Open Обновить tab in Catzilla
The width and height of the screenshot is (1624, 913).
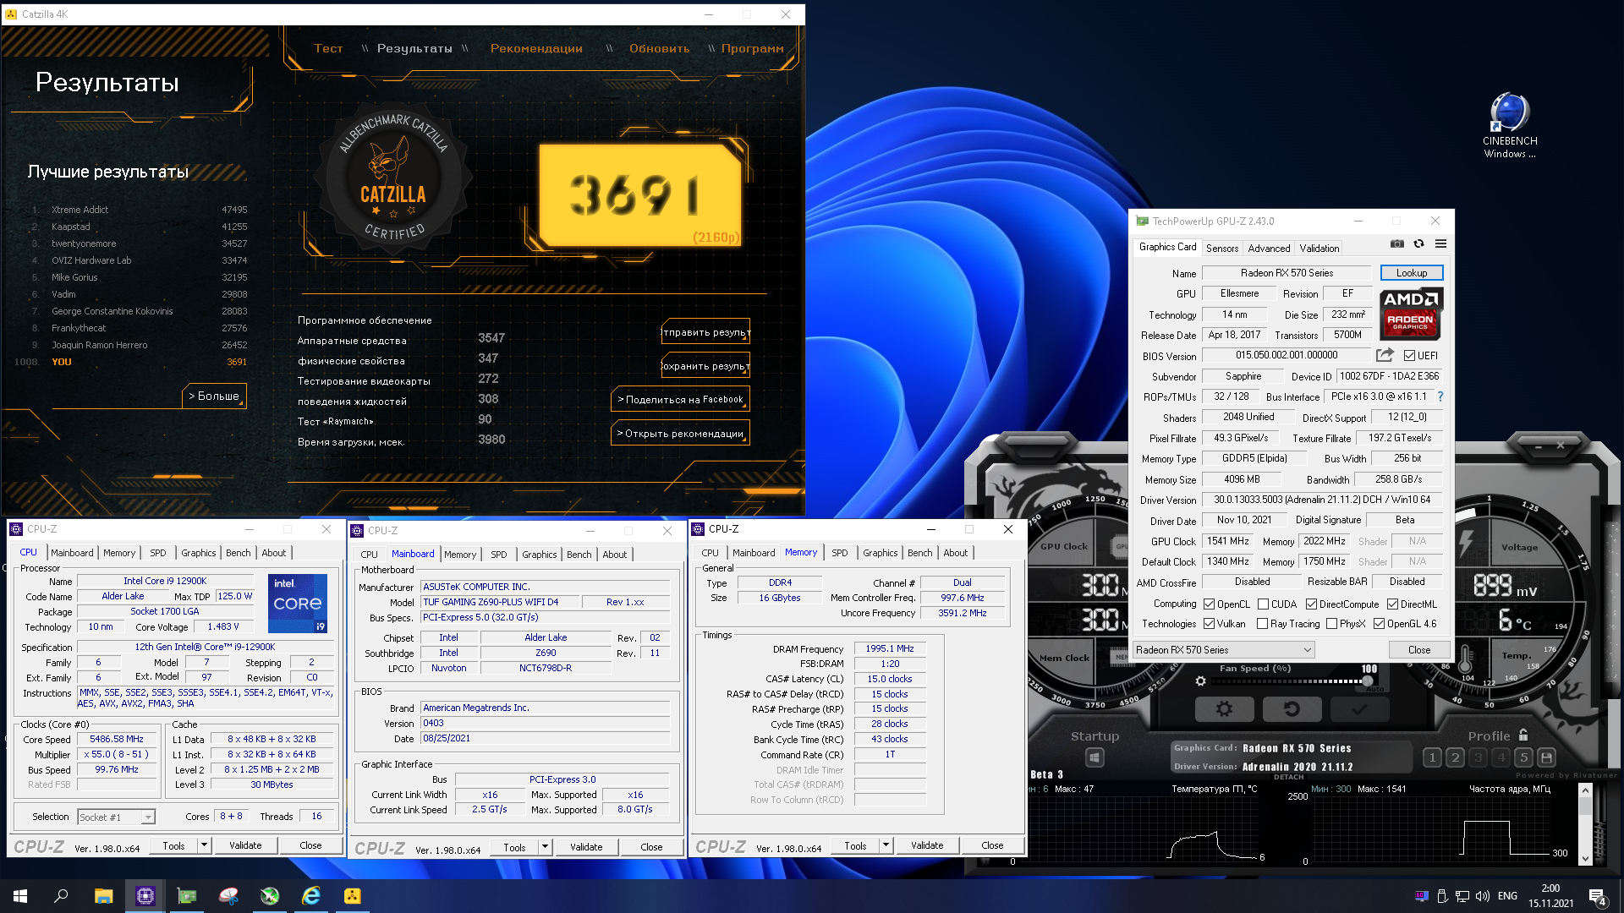pyautogui.click(x=660, y=48)
